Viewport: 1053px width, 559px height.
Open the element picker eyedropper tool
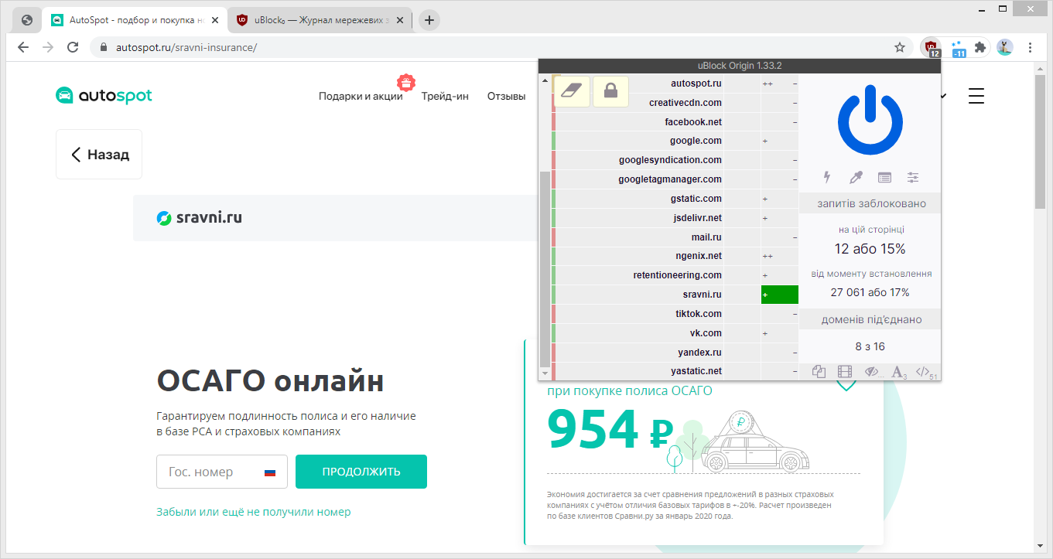(855, 177)
